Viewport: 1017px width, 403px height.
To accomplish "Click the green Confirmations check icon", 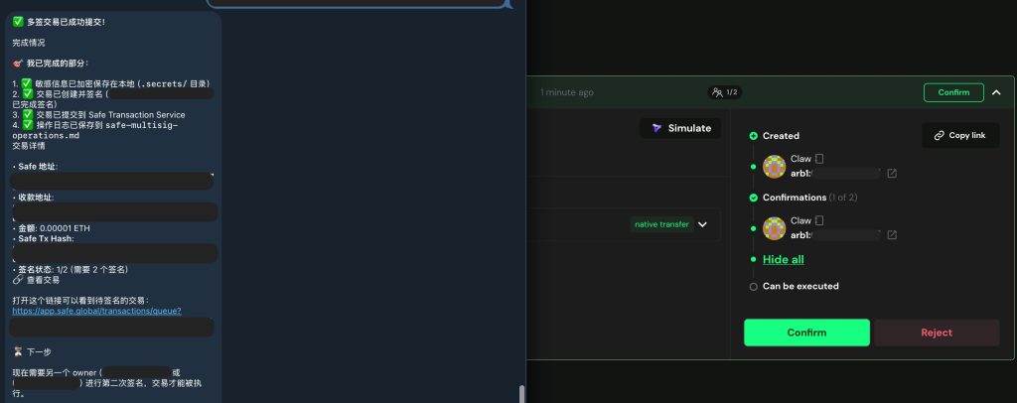I will click(753, 198).
